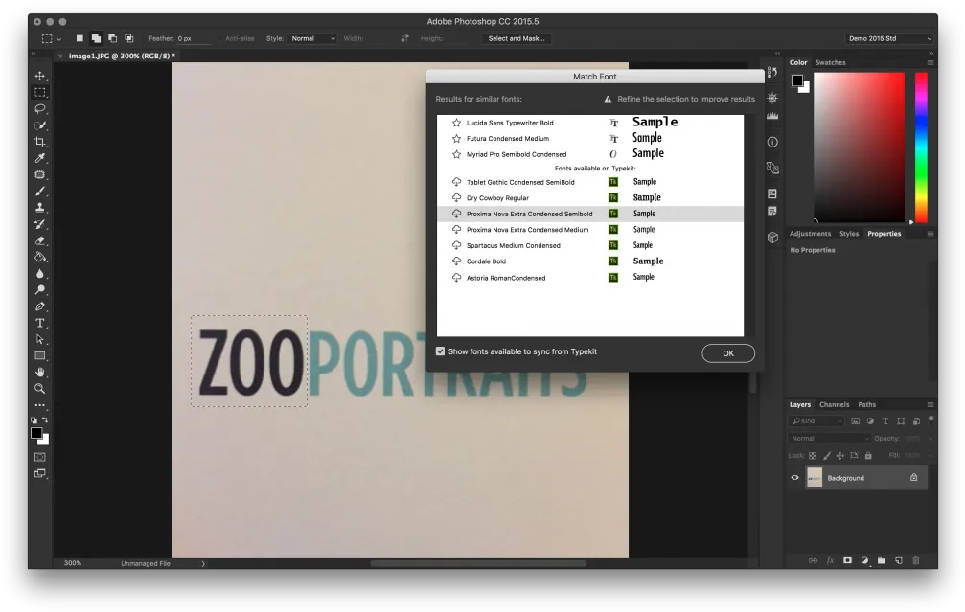Select the image1.JPG document tab
This screenshot has height=612, width=965.
pos(122,56)
